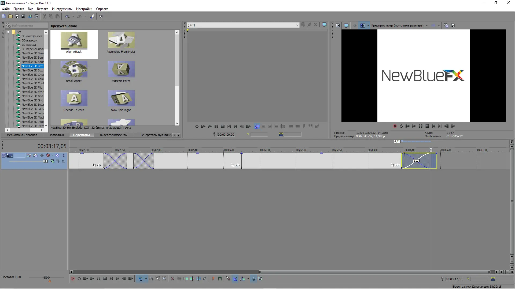
Task: Switch to the Видеоспецэффекты tab
Action: [113, 135]
